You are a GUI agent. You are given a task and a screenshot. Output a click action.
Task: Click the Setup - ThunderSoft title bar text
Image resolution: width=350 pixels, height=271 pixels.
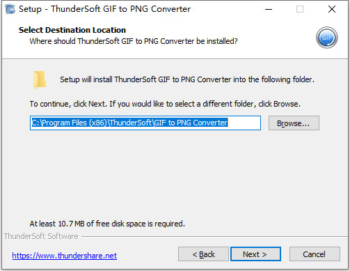tap(104, 9)
